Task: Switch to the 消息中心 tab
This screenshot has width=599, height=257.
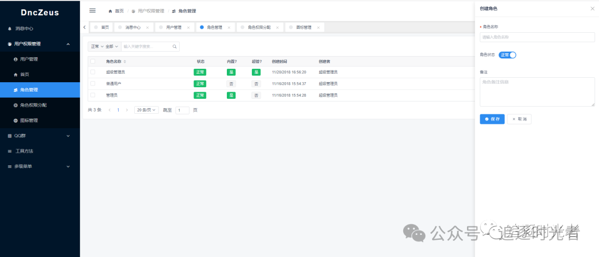Action: 133,28
